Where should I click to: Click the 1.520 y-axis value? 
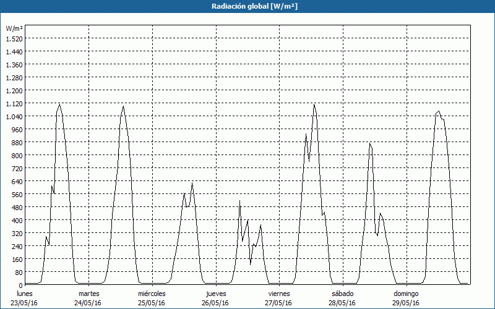pyautogui.click(x=14, y=38)
